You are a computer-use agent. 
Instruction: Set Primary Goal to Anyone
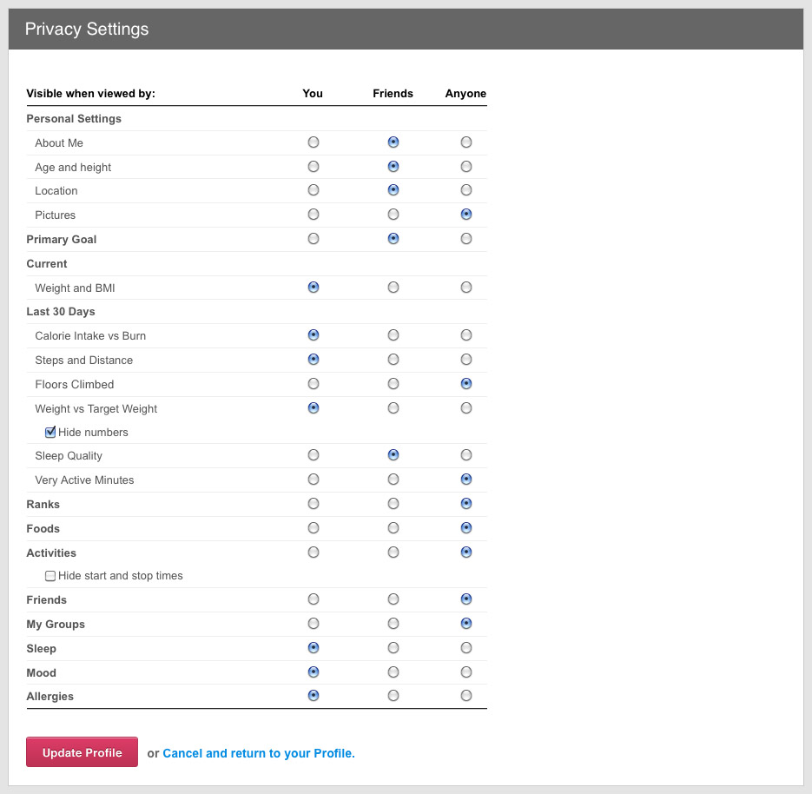[466, 238]
